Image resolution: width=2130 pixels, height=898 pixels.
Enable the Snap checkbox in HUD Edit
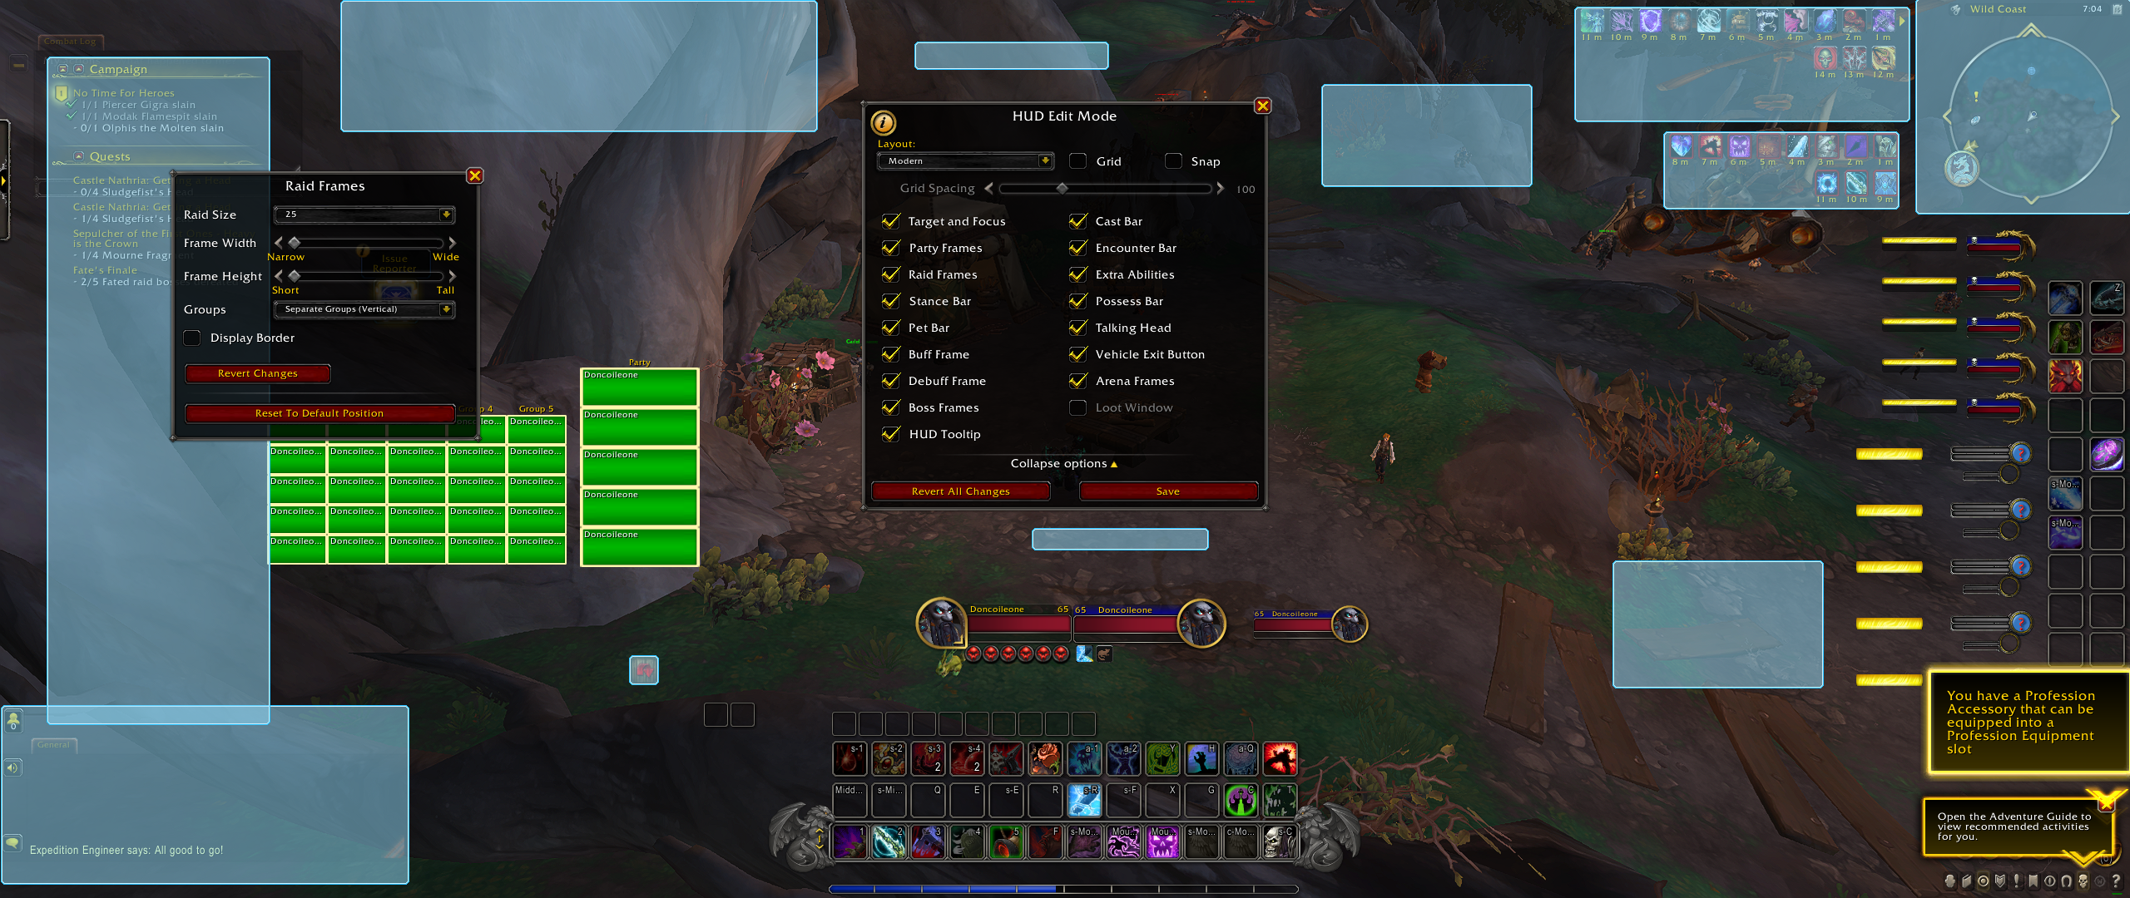pyautogui.click(x=1174, y=161)
